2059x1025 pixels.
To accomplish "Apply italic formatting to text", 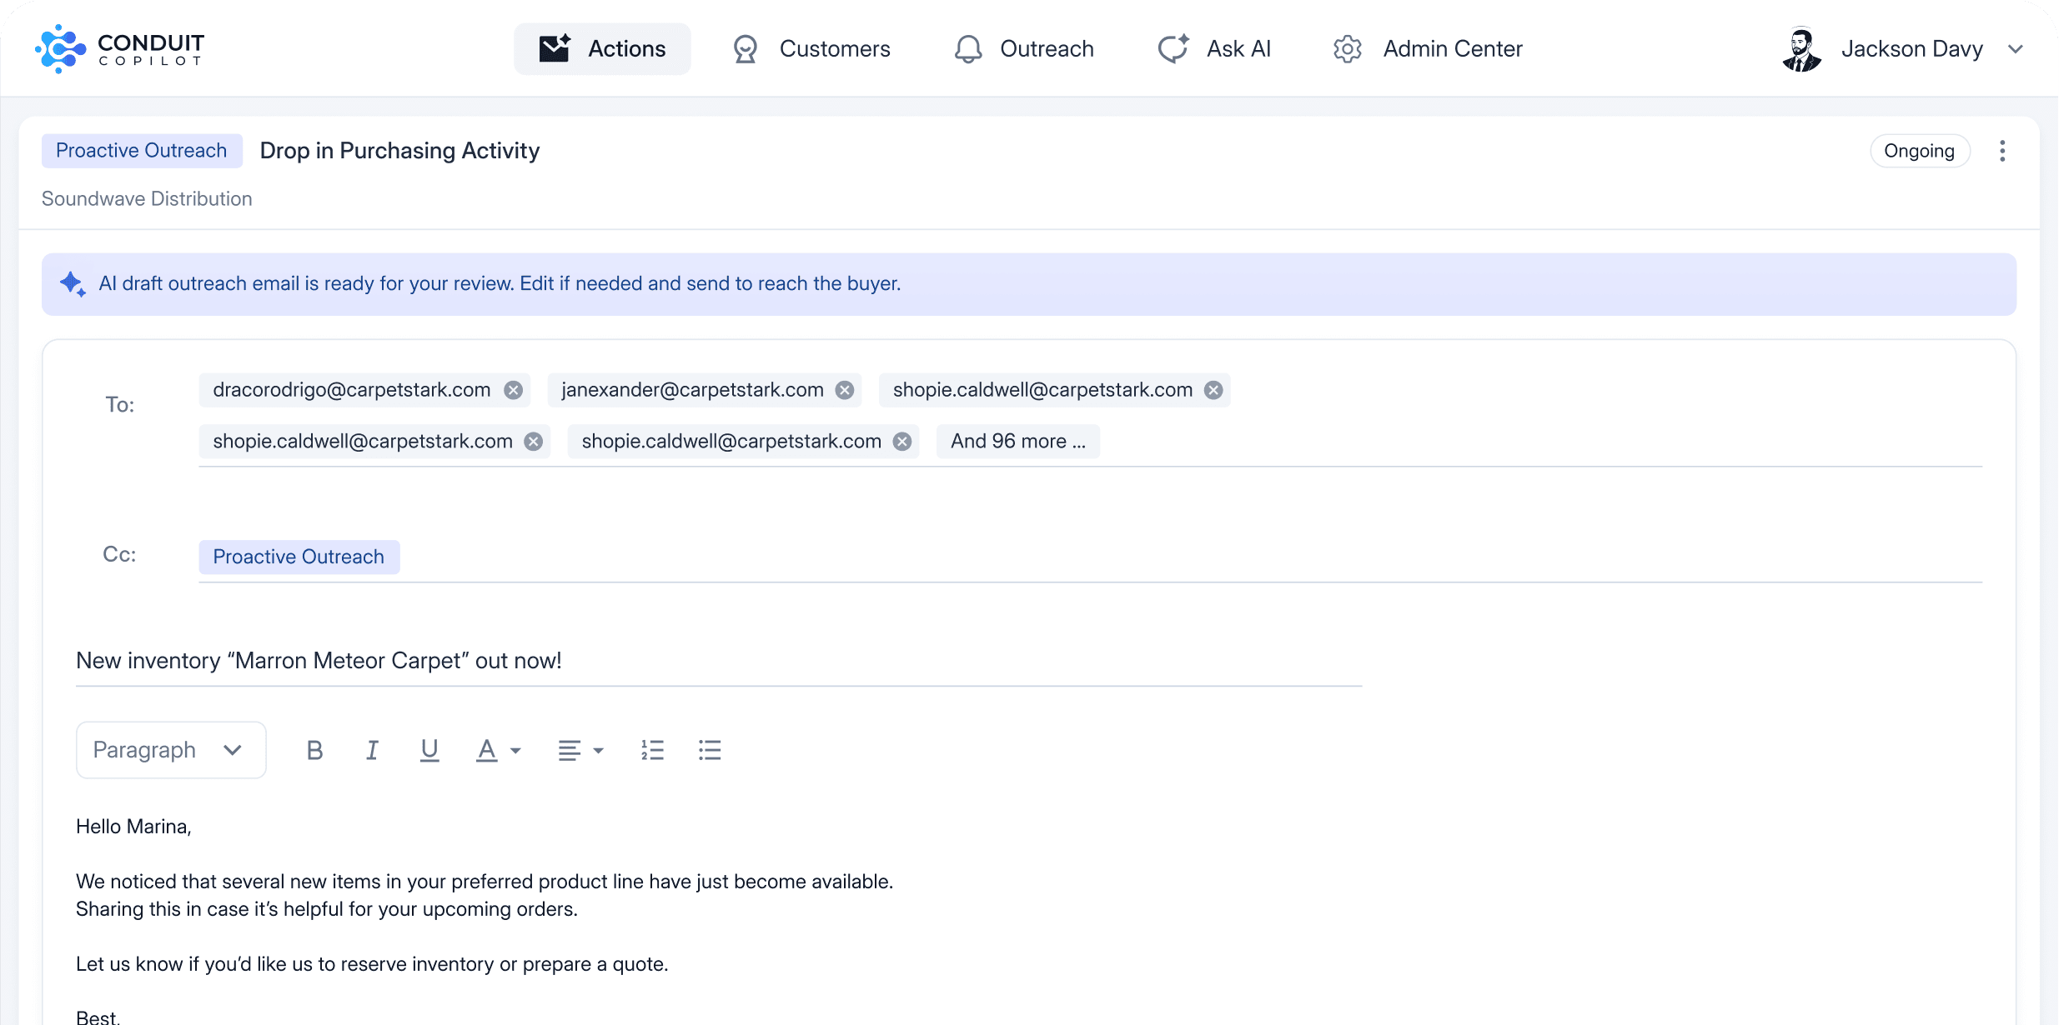I will pyautogui.click(x=372, y=751).
